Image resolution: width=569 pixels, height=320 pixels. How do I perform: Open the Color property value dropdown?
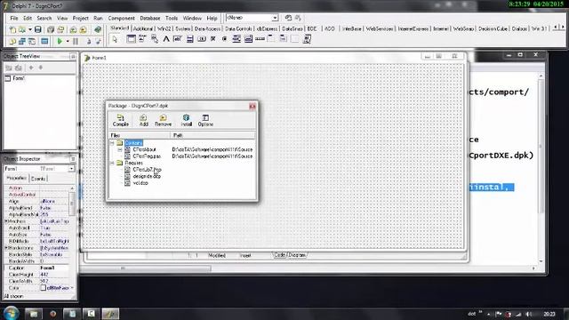[x=72, y=288]
